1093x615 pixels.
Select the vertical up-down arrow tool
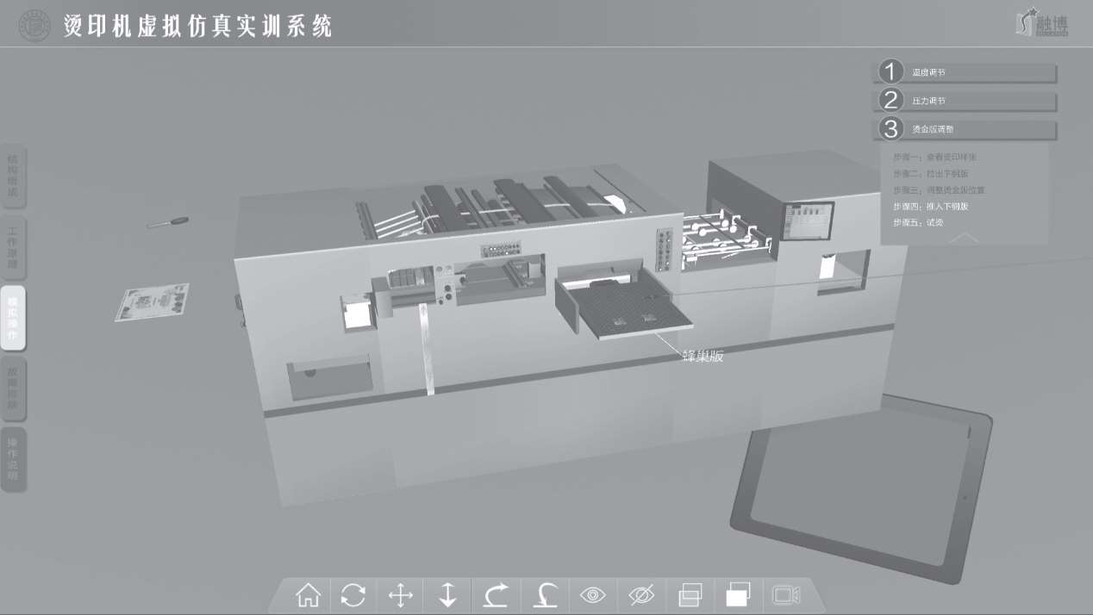pos(448,595)
